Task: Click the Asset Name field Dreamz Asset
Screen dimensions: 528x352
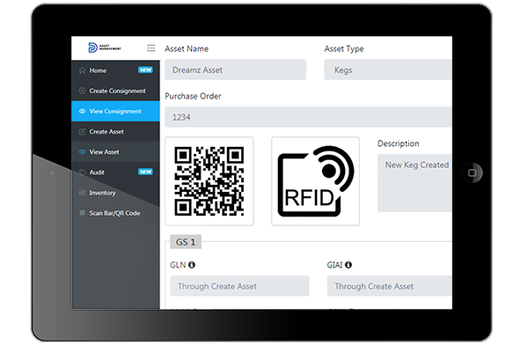Action: [x=235, y=70]
